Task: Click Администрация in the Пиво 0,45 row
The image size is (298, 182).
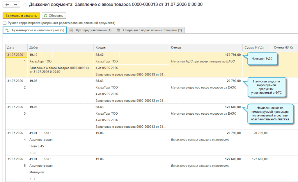Action: tap(41, 140)
